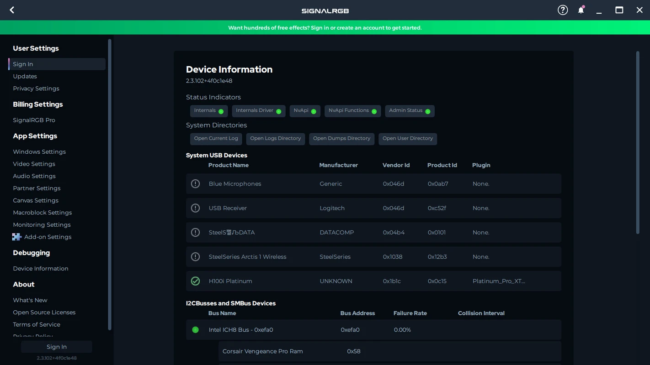Click the Blue Microphones product name
Screen dimensions: 650x365
[235, 184]
